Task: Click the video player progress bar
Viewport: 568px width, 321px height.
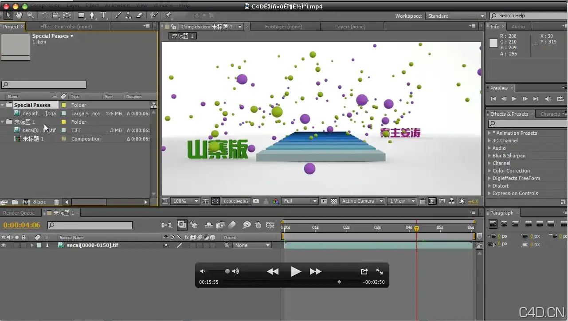Action: [292, 282]
